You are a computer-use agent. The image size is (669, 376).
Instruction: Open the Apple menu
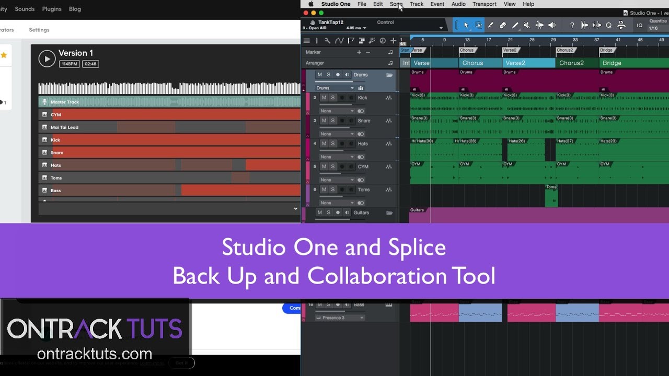click(311, 4)
